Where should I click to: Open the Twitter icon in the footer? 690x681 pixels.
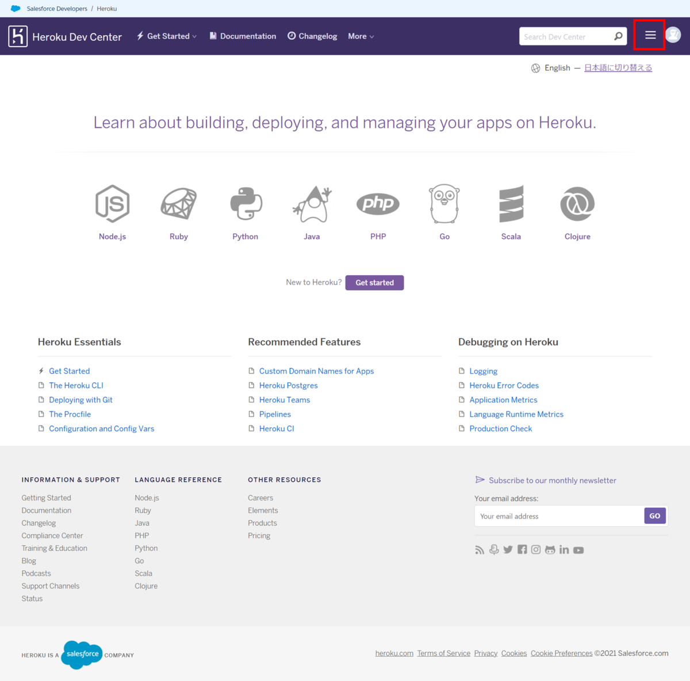coord(508,550)
